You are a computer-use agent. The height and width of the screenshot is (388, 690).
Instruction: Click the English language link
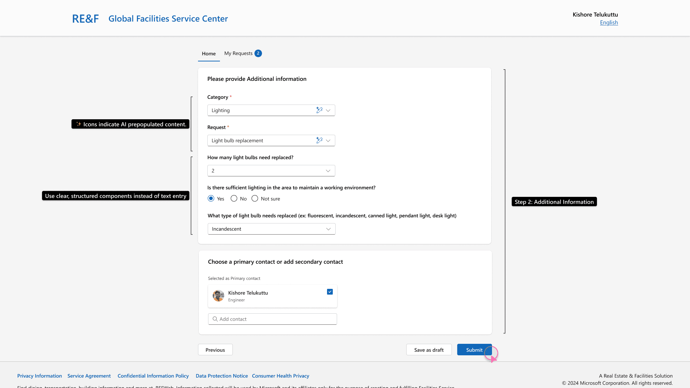click(x=609, y=23)
